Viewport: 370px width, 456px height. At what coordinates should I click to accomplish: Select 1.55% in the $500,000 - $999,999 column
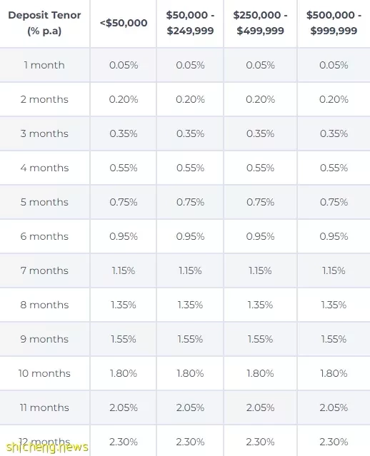[334, 339]
